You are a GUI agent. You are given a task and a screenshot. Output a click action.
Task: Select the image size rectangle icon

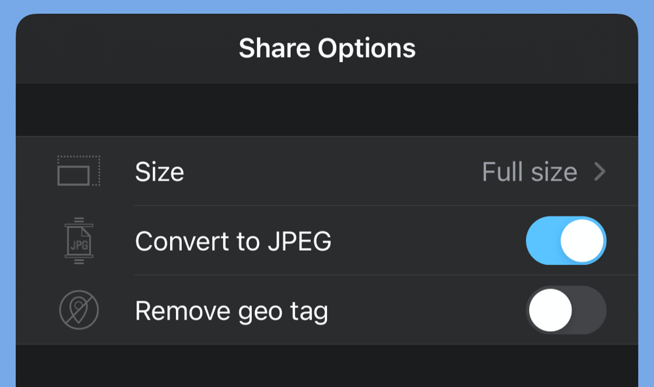(x=78, y=172)
